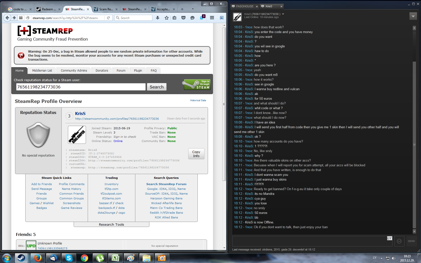The image size is (421, 263).
Task: Open the chat options dropdown at top right
Action: point(413,16)
